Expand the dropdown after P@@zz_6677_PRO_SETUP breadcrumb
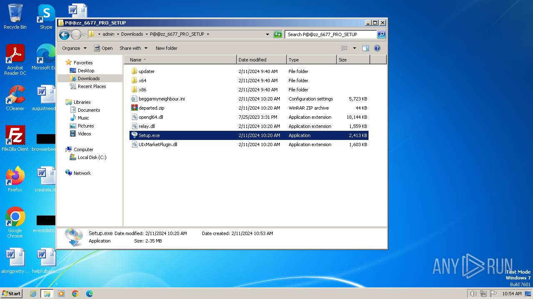Screen dimensions: 533x299 click(x=208, y=34)
